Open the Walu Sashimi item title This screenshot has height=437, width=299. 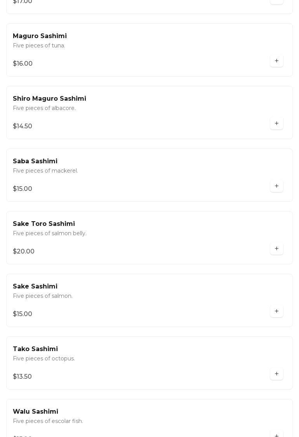[x=35, y=412]
